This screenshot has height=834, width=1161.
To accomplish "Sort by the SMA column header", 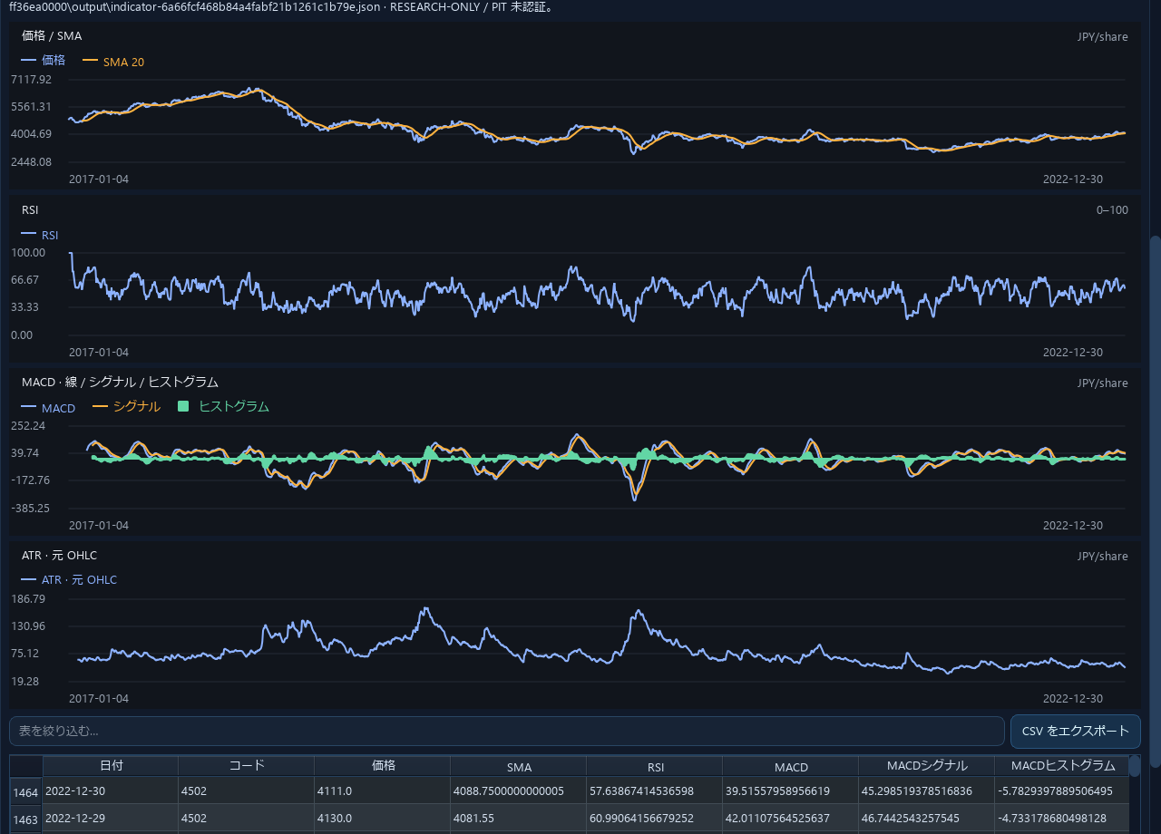I will (519, 766).
